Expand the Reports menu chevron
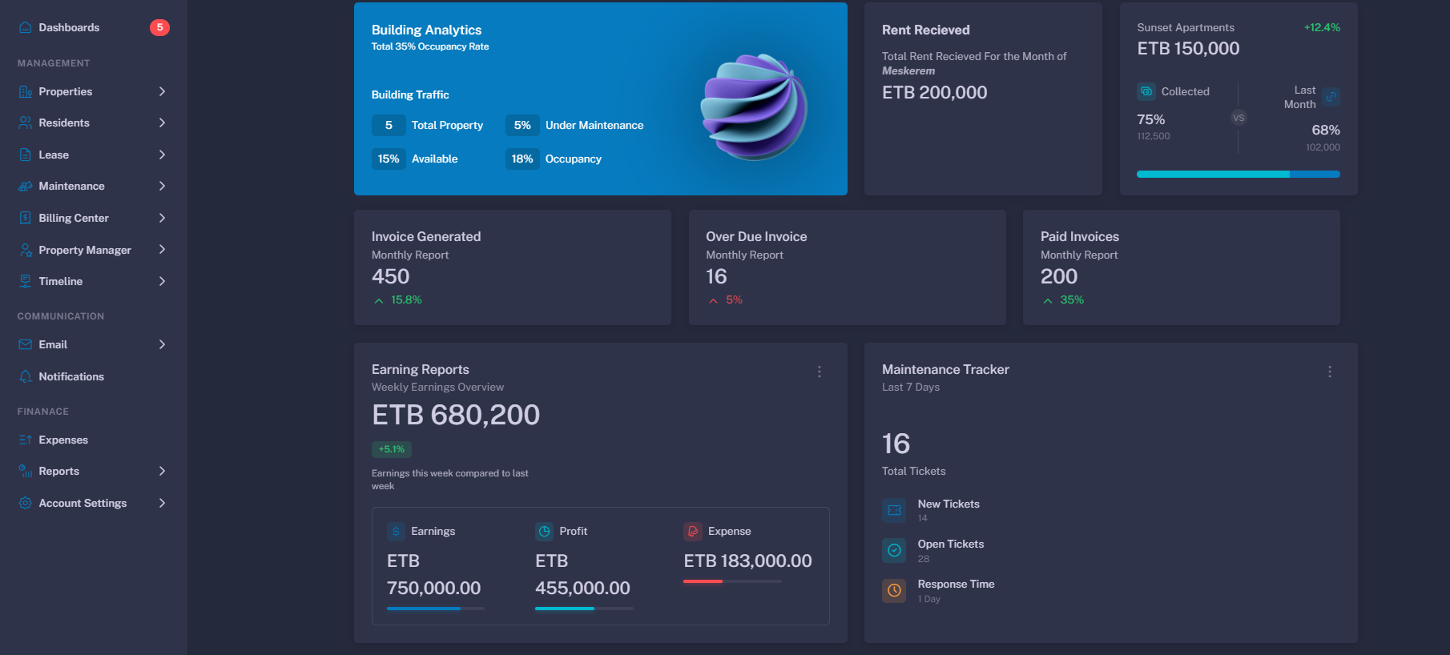The width and height of the screenshot is (1450, 655). pyautogui.click(x=162, y=471)
